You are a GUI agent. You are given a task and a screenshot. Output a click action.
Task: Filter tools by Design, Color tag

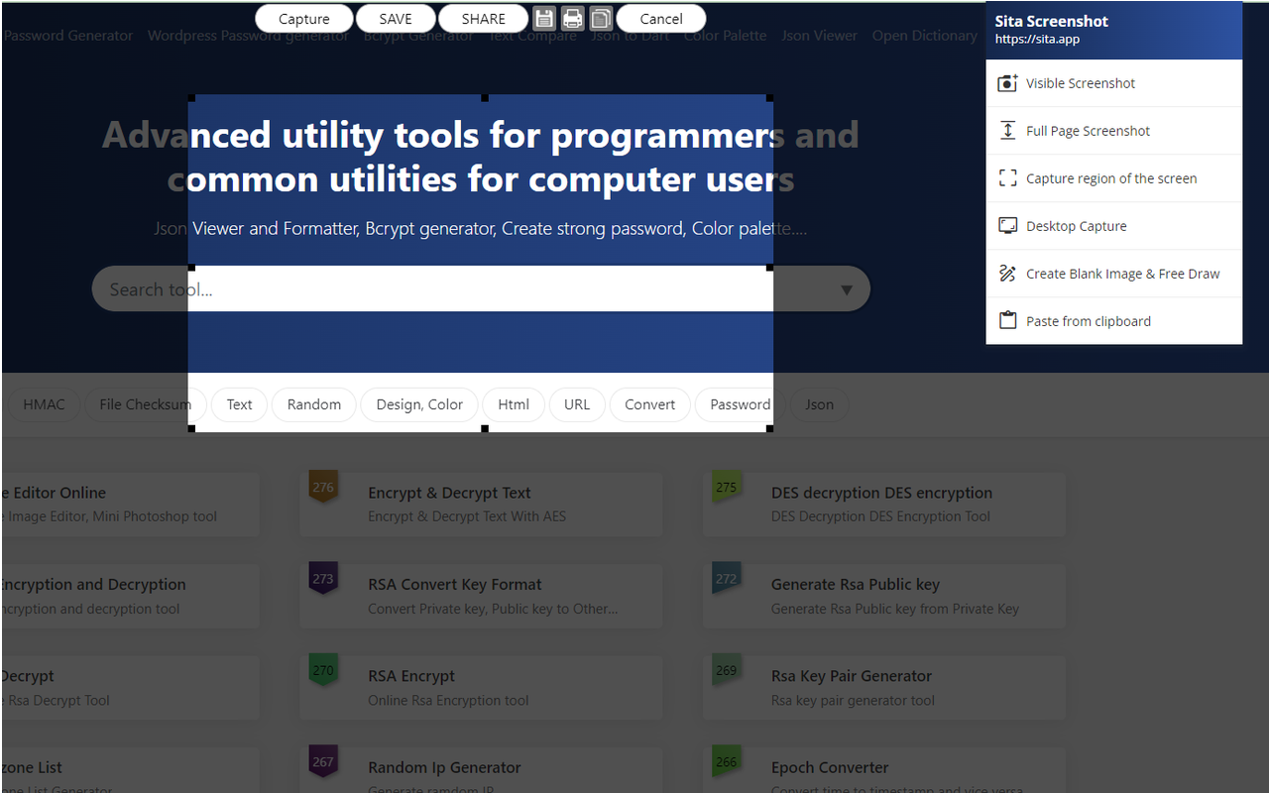coord(419,404)
